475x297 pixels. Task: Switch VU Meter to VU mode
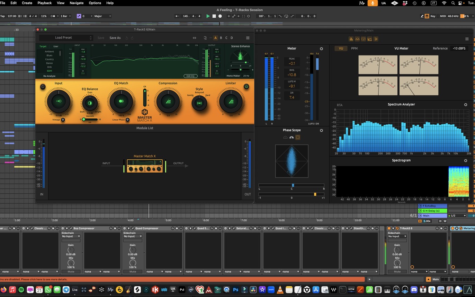[341, 49]
